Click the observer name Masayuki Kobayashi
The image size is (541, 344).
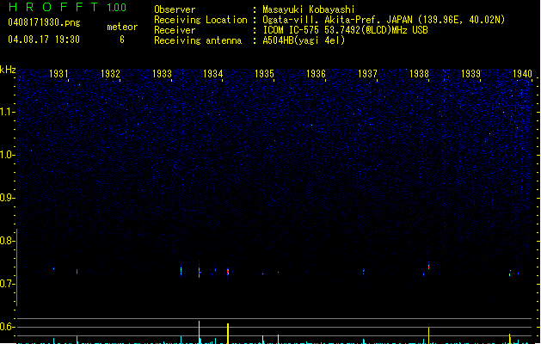(x=309, y=9)
